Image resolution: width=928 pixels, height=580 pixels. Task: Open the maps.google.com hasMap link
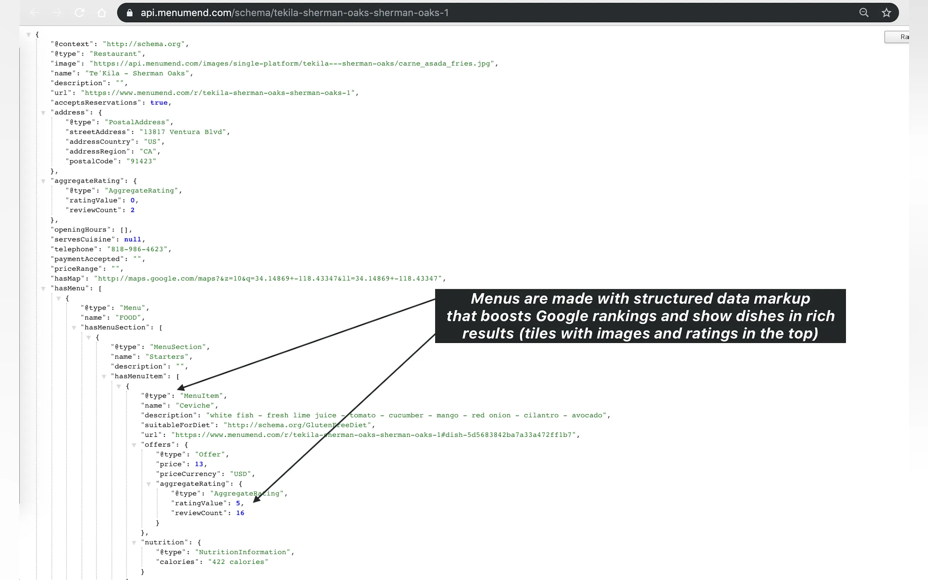[268, 278]
